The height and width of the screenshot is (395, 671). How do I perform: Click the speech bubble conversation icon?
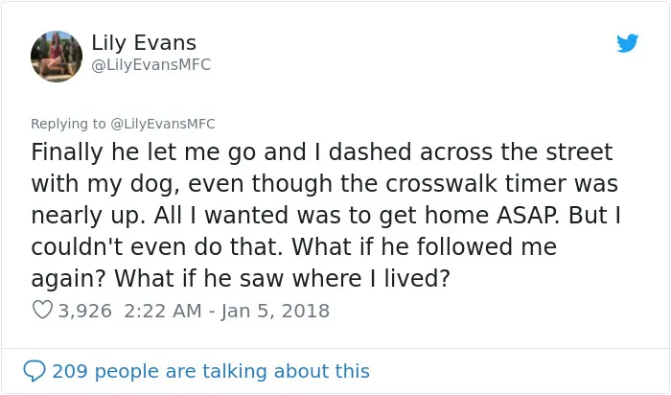point(35,371)
